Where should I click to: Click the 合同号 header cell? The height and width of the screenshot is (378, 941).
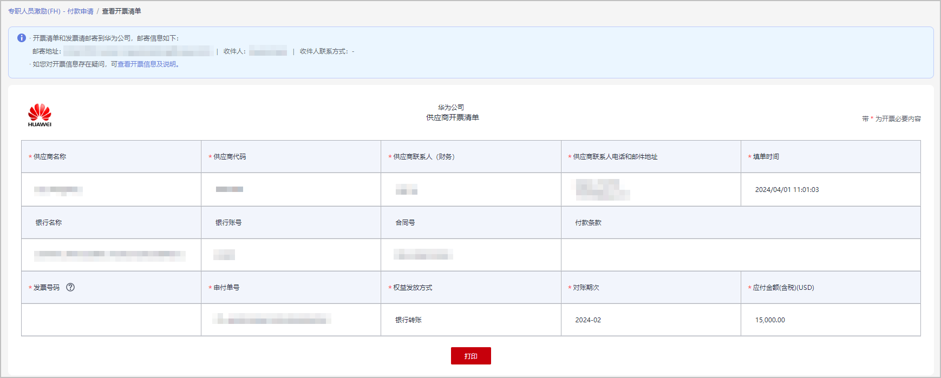[x=471, y=223]
